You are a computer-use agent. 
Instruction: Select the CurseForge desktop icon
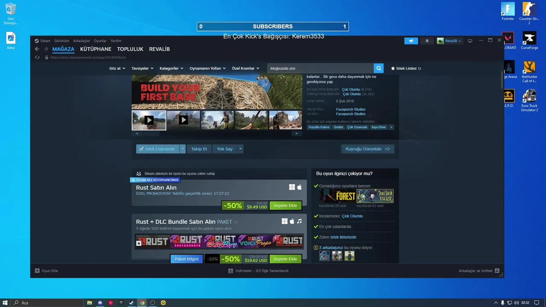tap(529, 41)
